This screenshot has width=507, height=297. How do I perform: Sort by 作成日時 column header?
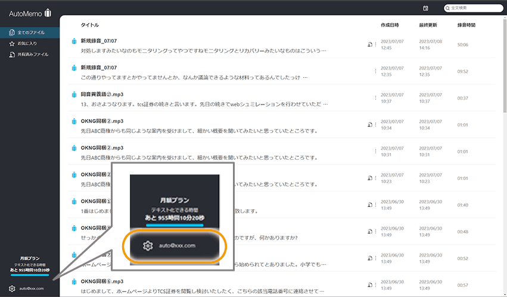tap(390, 25)
